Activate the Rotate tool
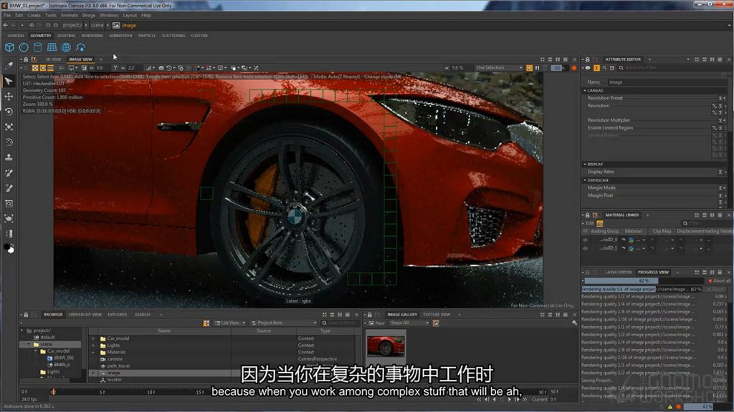Viewport: 734px width, 412px height. pyautogui.click(x=9, y=112)
